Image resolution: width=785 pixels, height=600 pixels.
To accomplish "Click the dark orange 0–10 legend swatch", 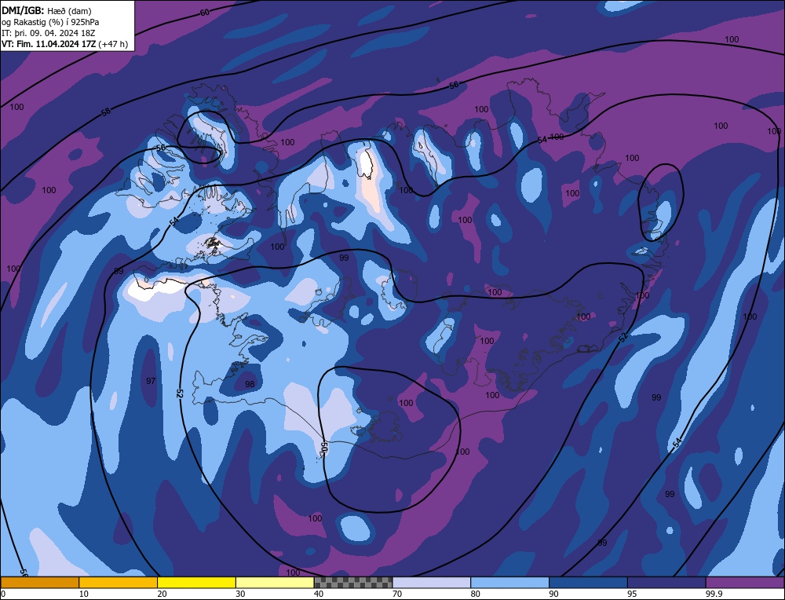I will 40,583.
